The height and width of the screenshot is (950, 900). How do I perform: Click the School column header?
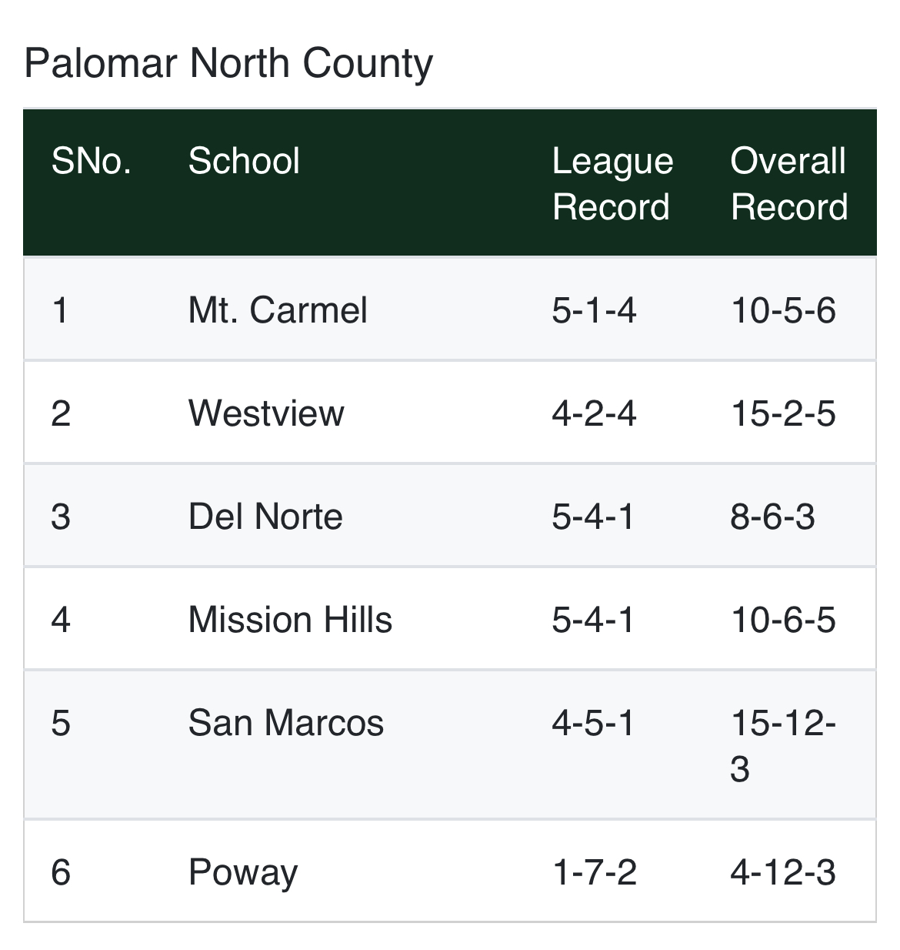[244, 161]
